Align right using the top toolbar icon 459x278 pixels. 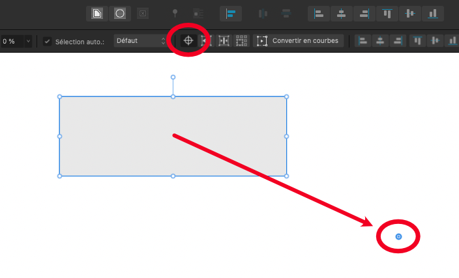pos(364,14)
